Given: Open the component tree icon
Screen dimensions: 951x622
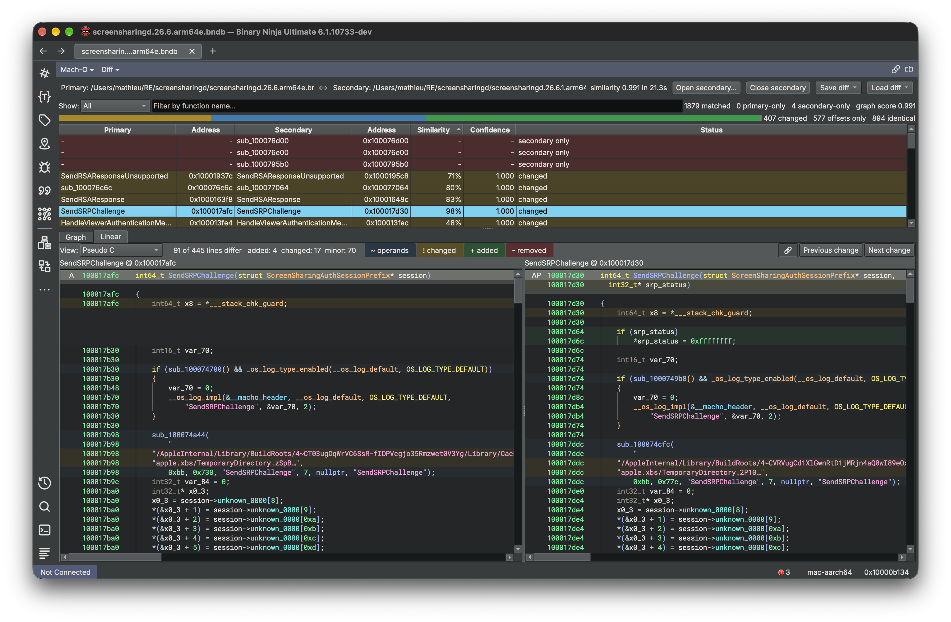Looking at the screenshot, I should pyautogui.click(x=44, y=242).
